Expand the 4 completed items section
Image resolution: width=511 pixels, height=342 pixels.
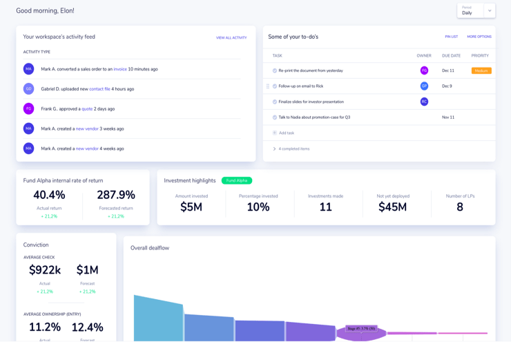coord(274,149)
